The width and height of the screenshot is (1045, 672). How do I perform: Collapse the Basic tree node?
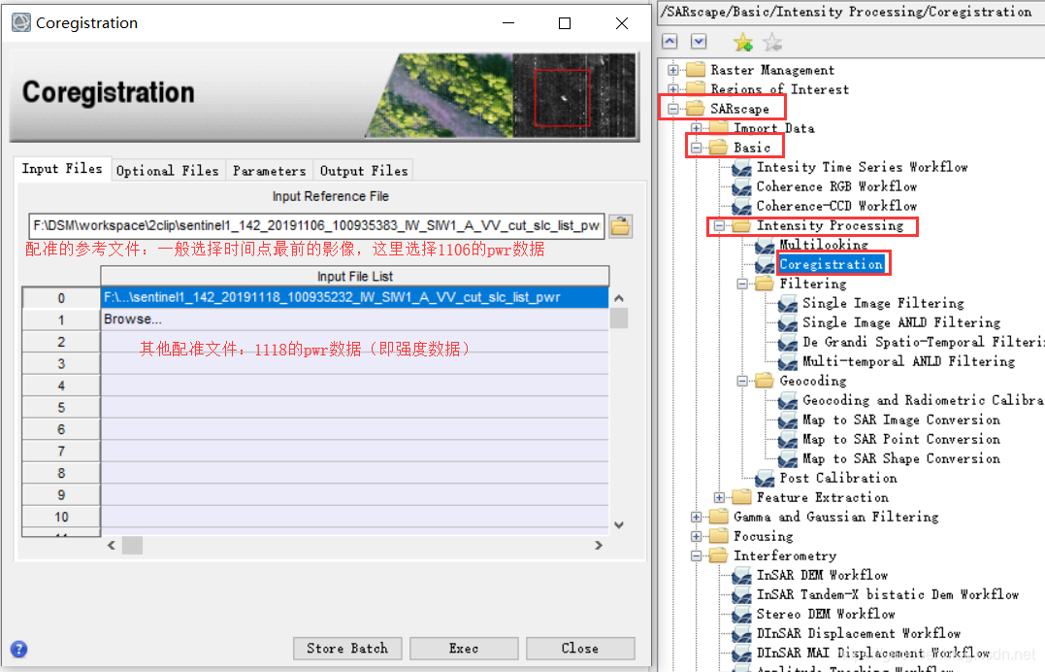click(x=697, y=147)
